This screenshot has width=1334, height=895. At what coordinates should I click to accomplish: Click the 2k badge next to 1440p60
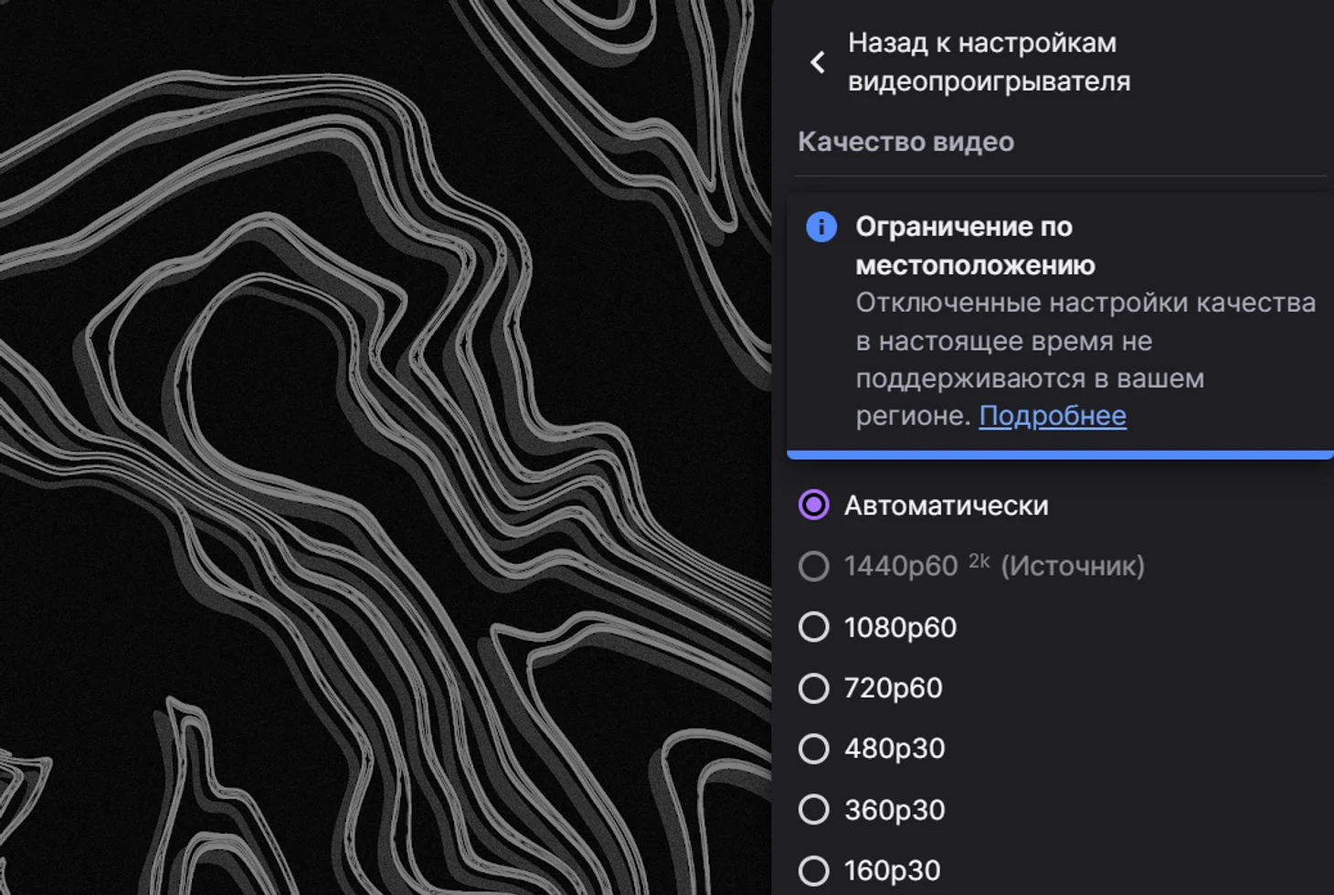pyautogui.click(x=979, y=561)
